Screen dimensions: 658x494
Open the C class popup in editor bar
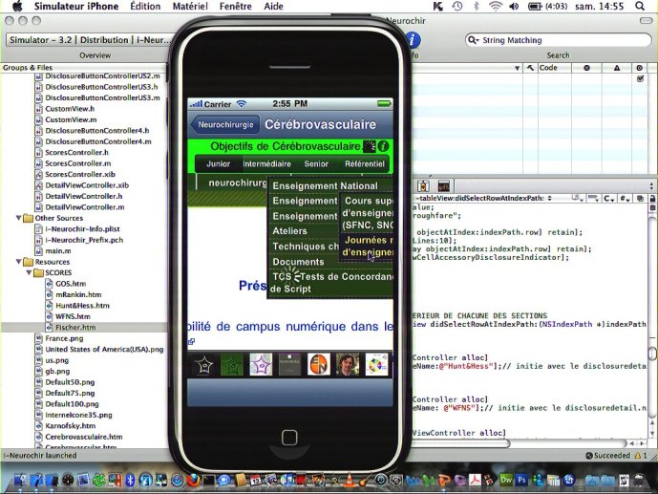609,198
